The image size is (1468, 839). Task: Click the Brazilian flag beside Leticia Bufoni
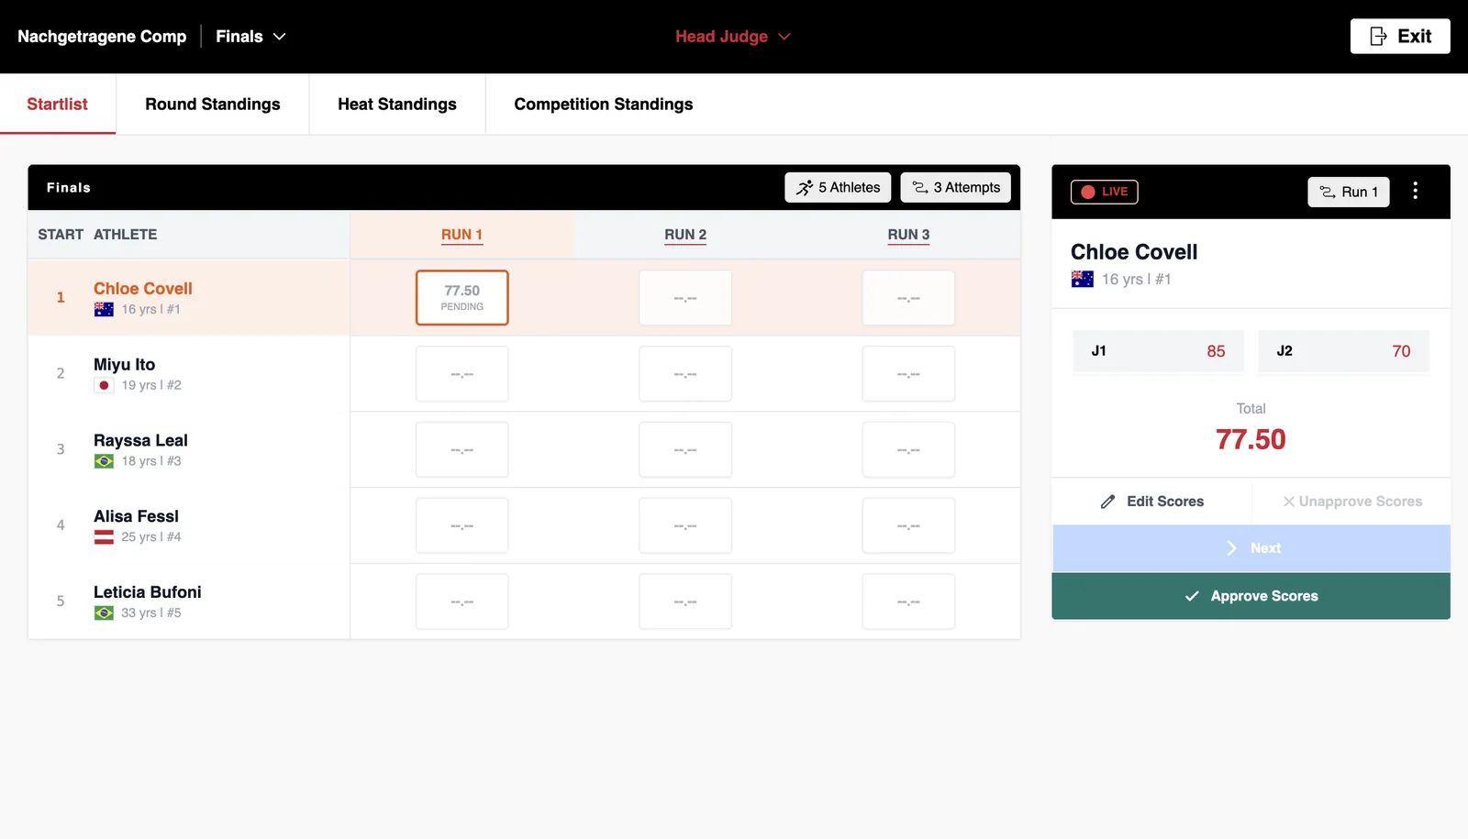point(105,613)
